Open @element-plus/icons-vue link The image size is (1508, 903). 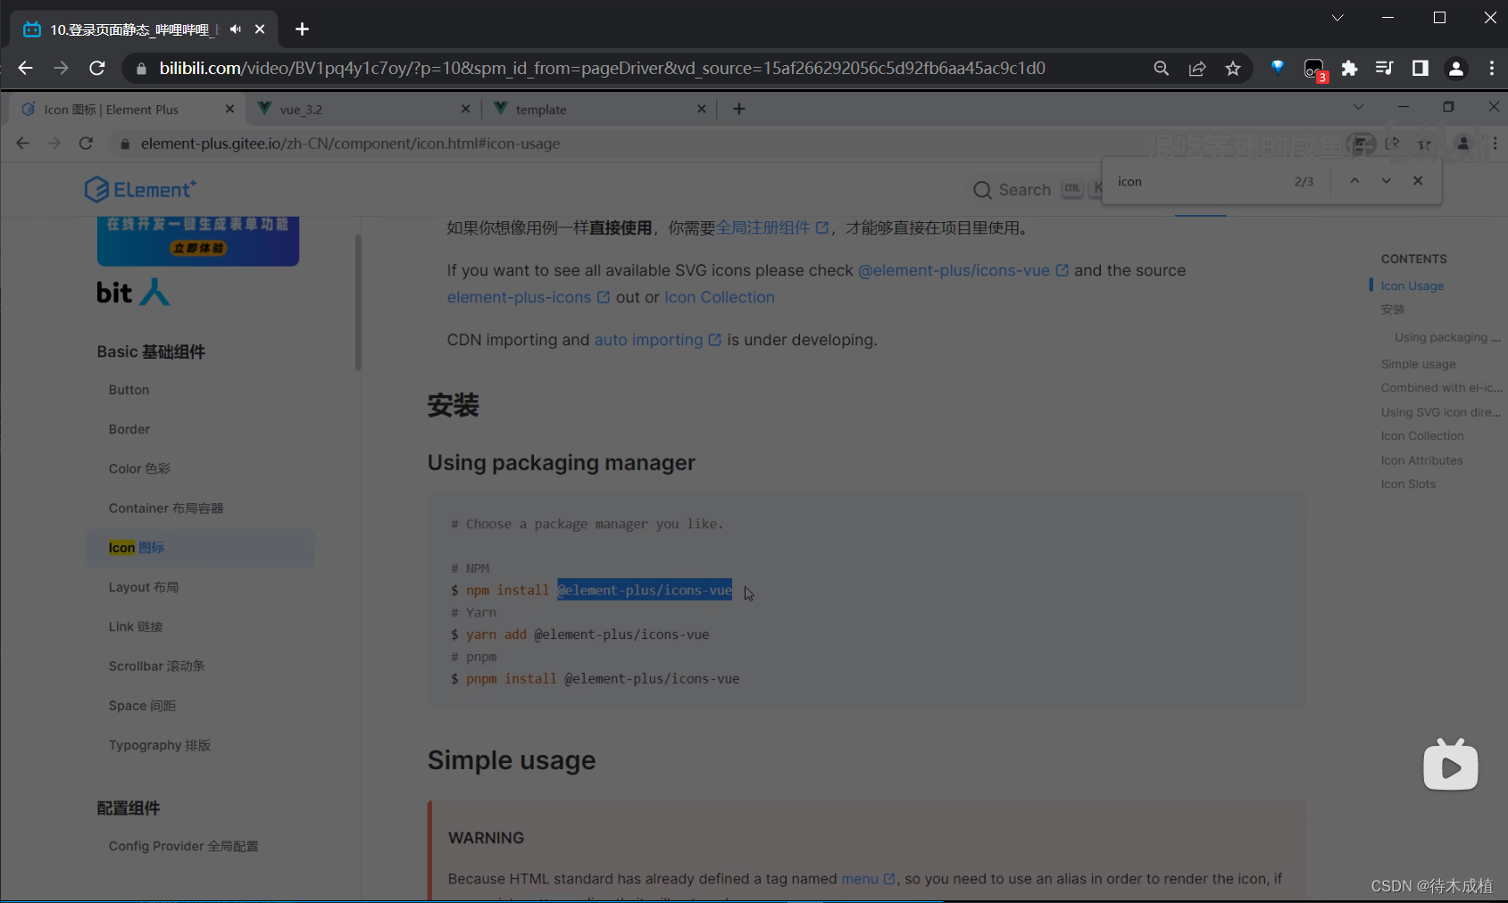[962, 270]
